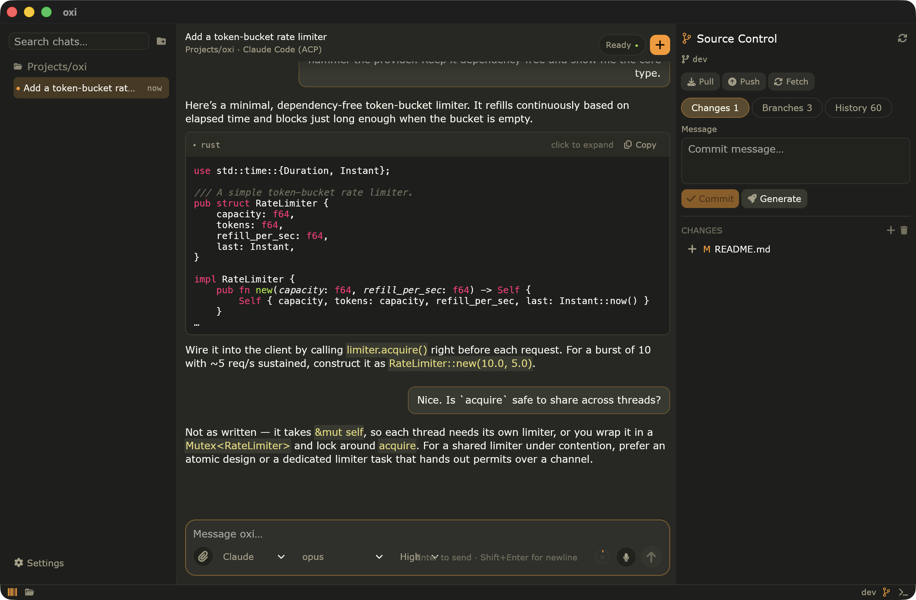The image size is (916, 600).
Task: Click the inline code 'Mutex<RateLimiter>'
Action: click(x=238, y=445)
